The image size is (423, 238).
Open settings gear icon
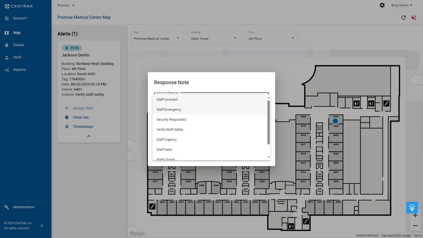(382, 5)
